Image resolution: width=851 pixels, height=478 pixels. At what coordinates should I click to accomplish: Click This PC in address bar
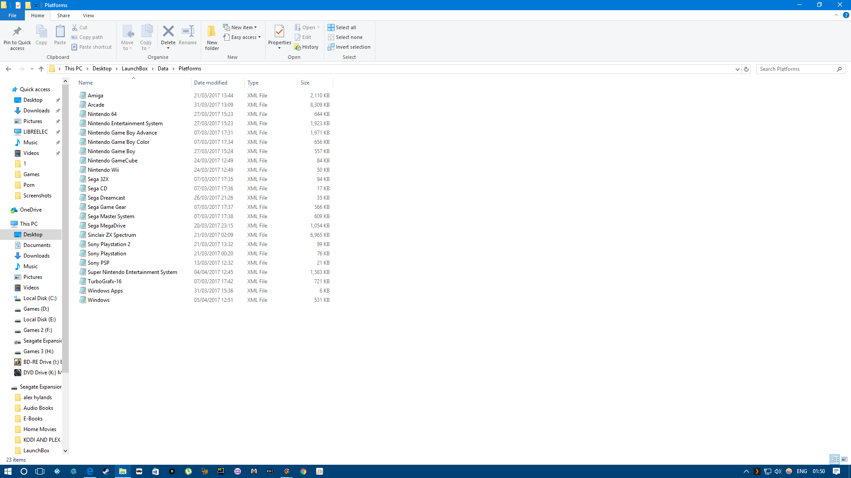pyautogui.click(x=73, y=69)
